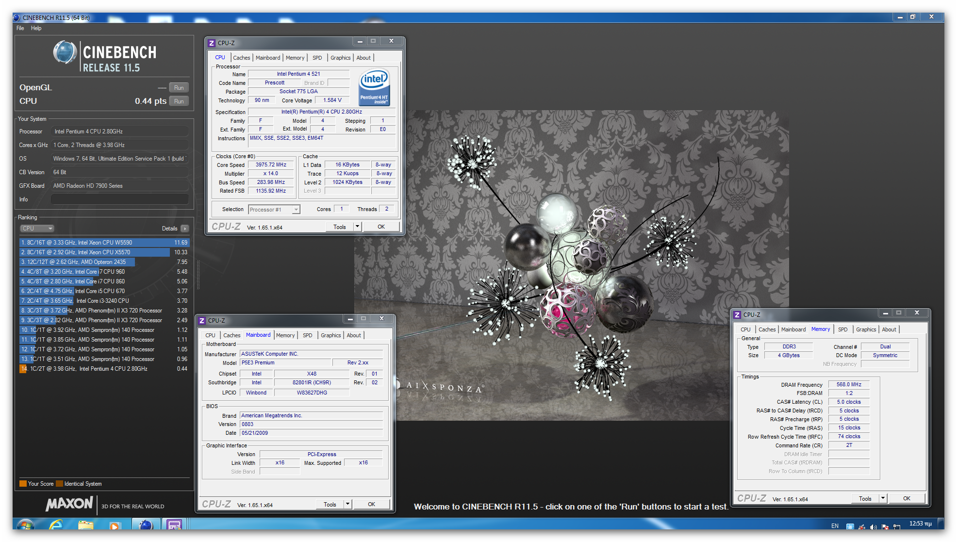
Task: Click Tools button in top CPU-Z window
Action: pyautogui.click(x=340, y=227)
